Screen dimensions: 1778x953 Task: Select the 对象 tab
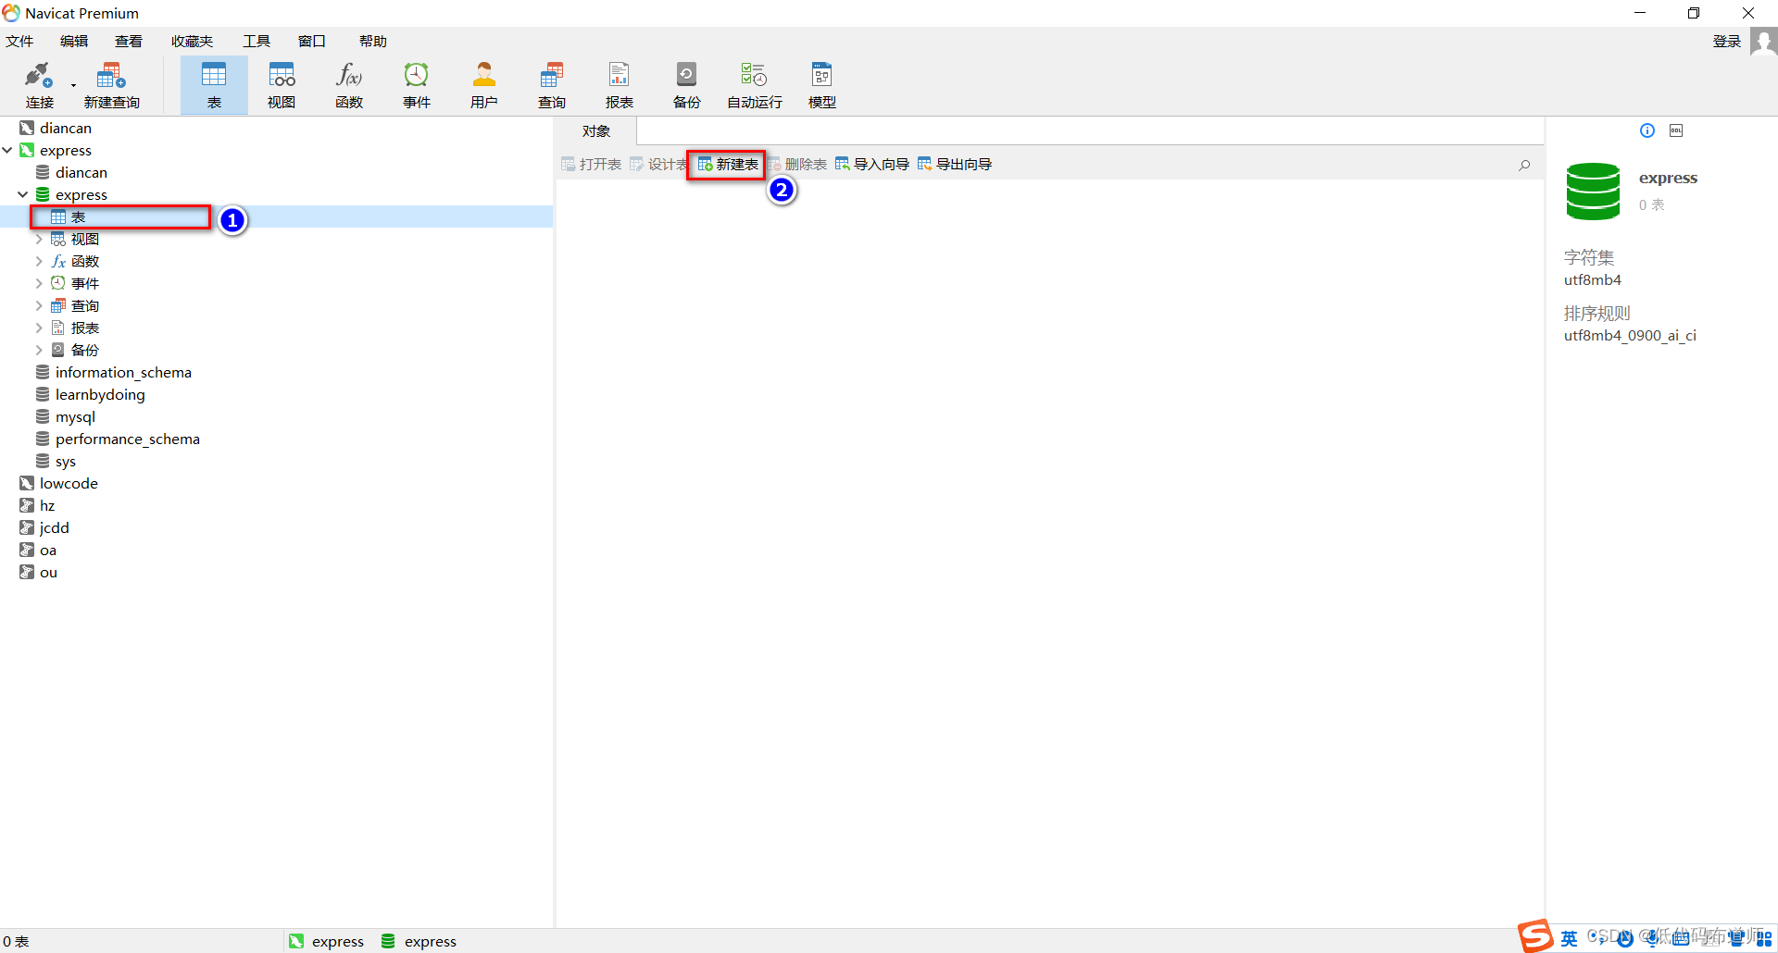(596, 131)
